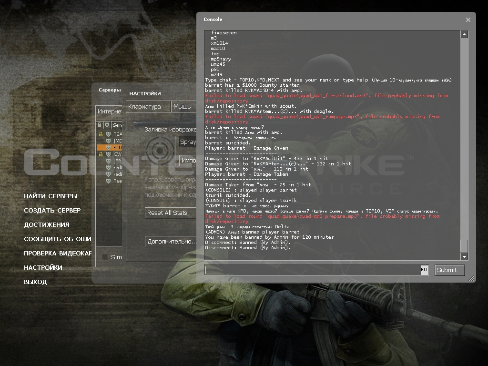Click the Дополнительно... button

(x=171, y=242)
